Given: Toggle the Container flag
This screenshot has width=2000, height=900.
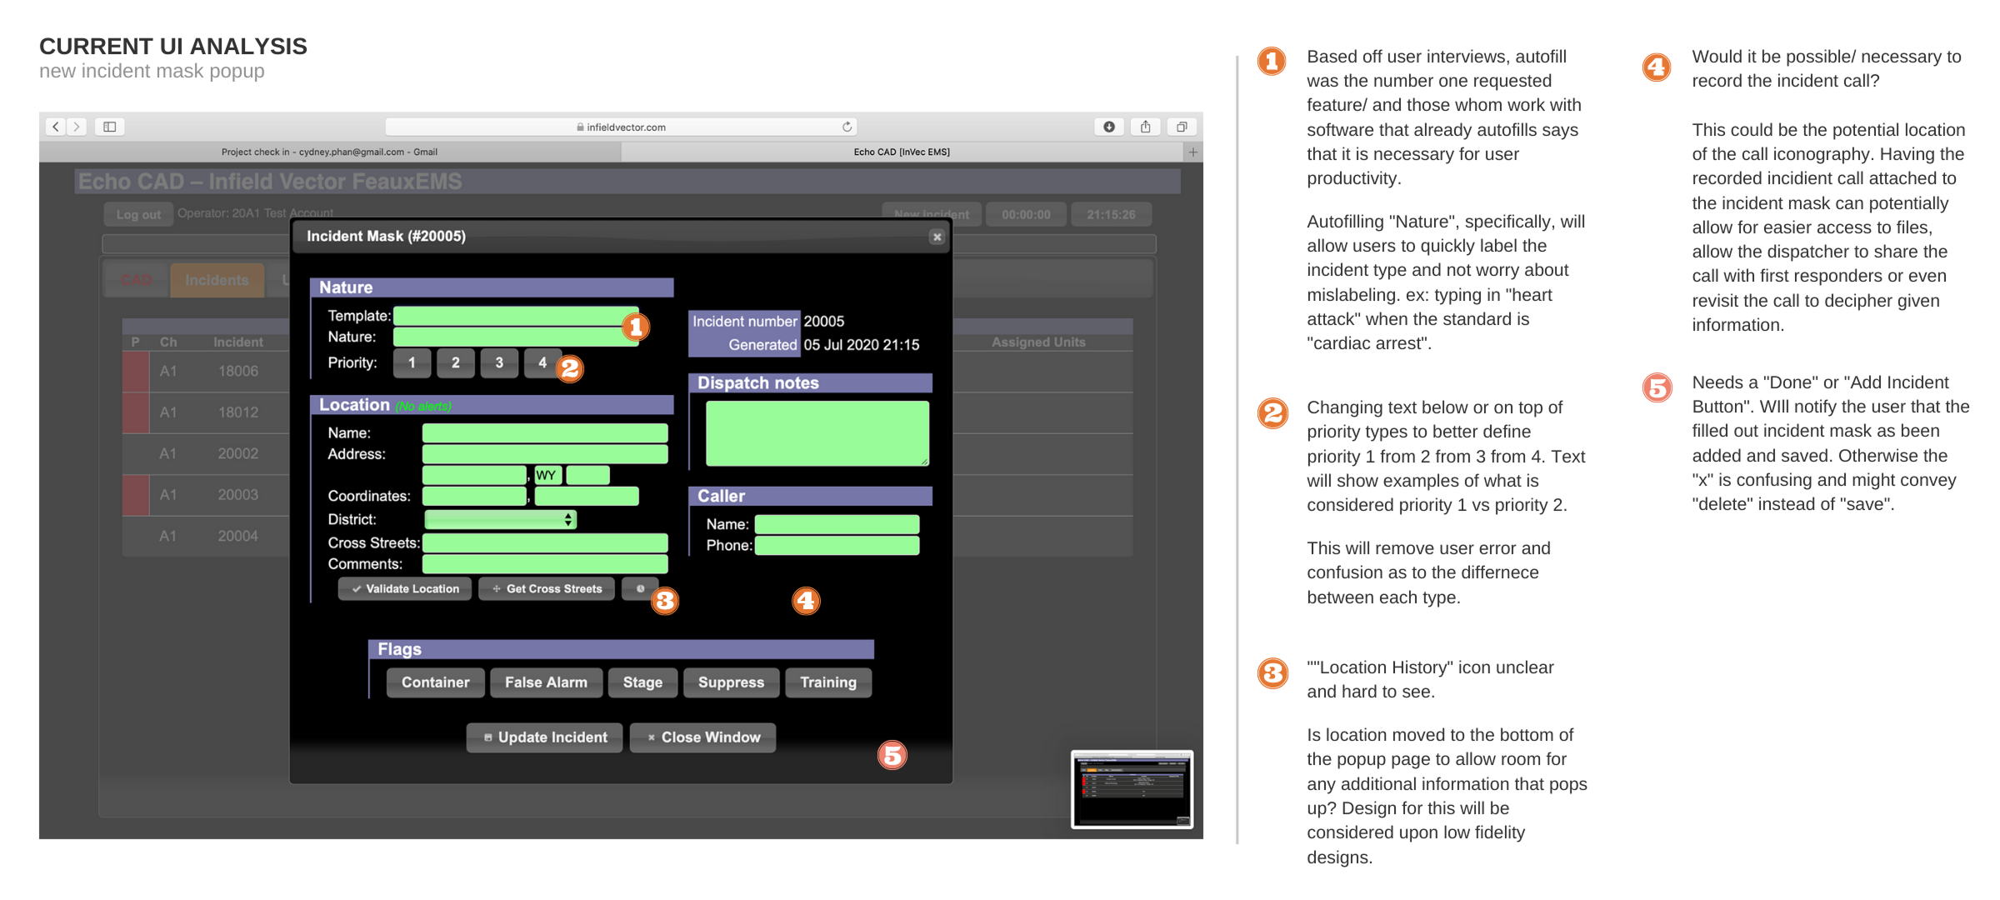Looking at the screenshot, I should [x=435, y=682].
